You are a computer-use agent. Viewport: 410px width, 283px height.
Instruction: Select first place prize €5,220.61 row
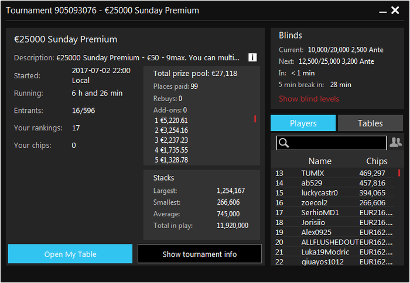(171, 120)
